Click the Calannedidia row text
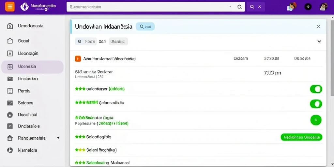 pyautogui.click(x=112, y=103)
